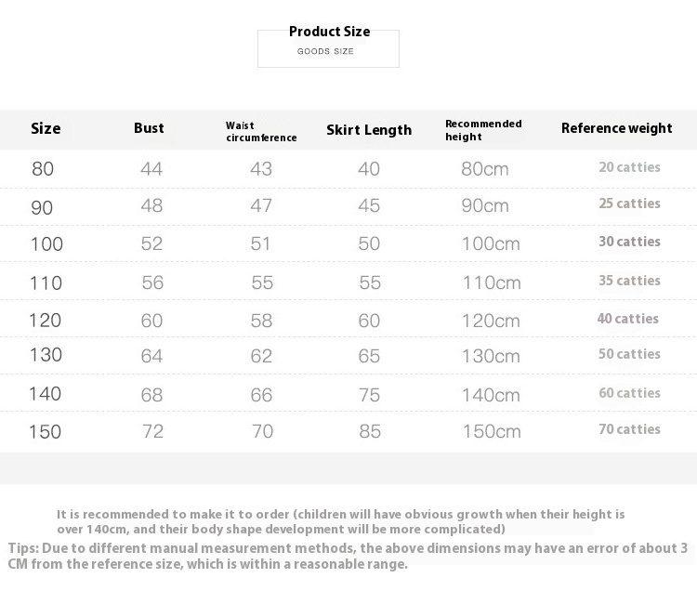Select size 80 row label

[x=43, y=169]
